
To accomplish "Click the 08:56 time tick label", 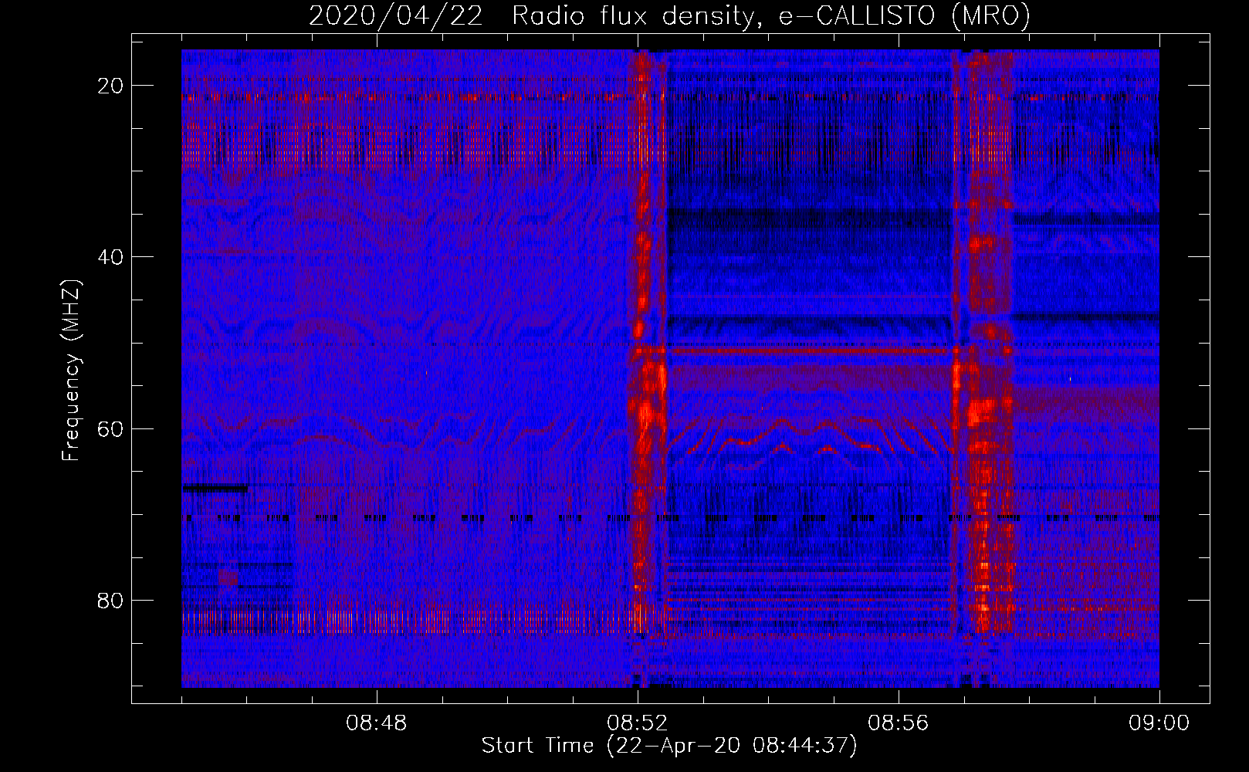I will point(899,723).
